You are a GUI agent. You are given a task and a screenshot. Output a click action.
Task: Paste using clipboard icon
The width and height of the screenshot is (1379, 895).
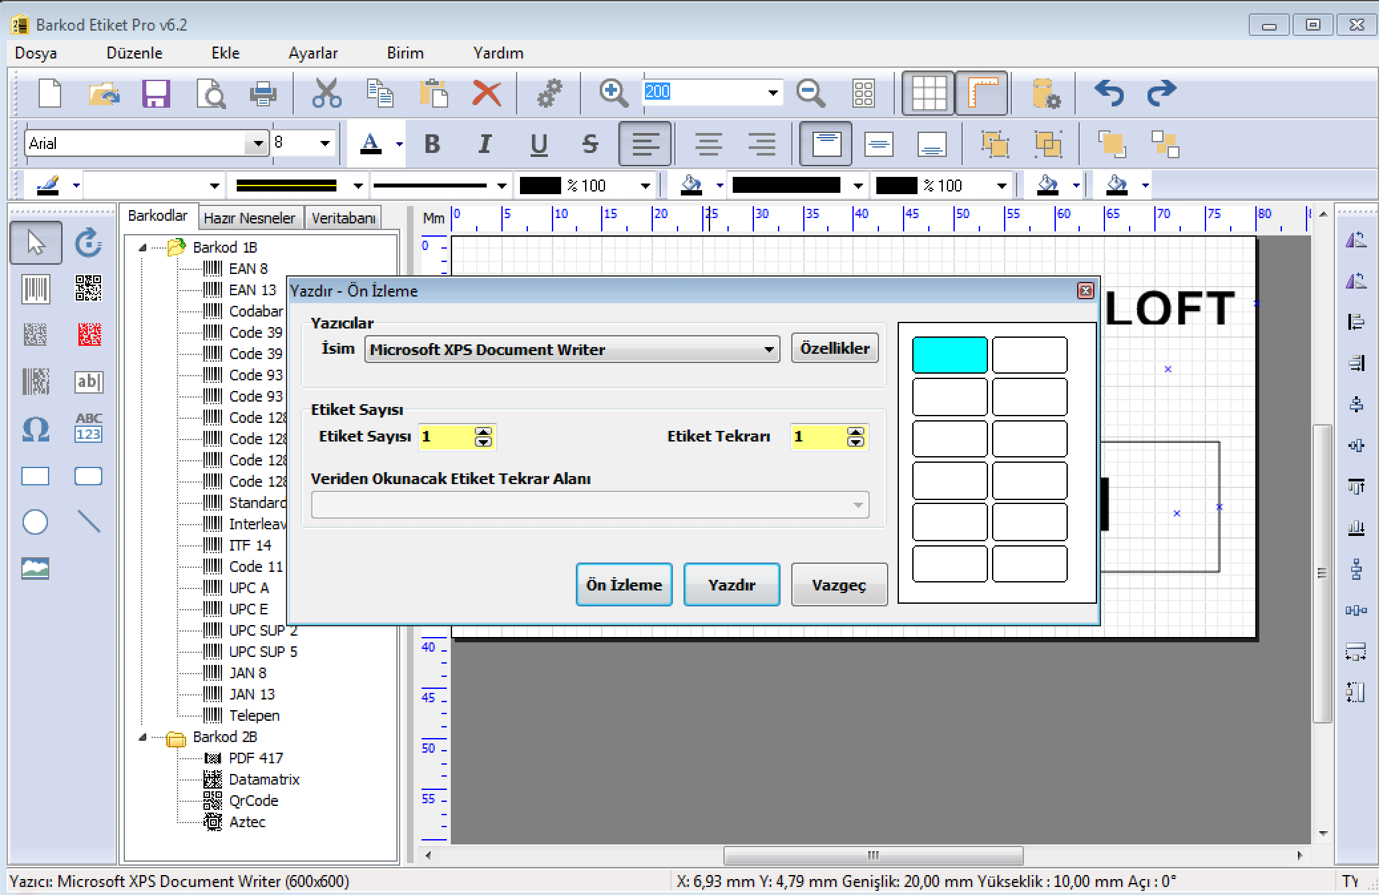pyautogui.click(x=433, y=93)
